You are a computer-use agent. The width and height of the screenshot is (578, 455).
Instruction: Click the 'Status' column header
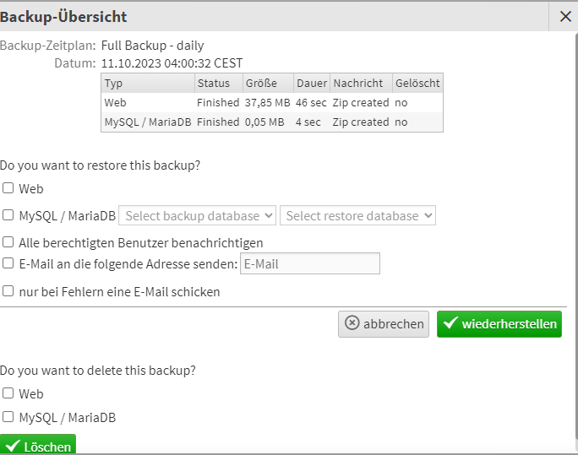click(x=213, y=83)
